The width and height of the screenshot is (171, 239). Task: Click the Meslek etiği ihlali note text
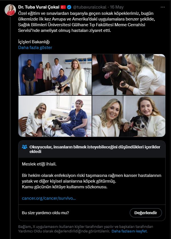click(39, 164)
